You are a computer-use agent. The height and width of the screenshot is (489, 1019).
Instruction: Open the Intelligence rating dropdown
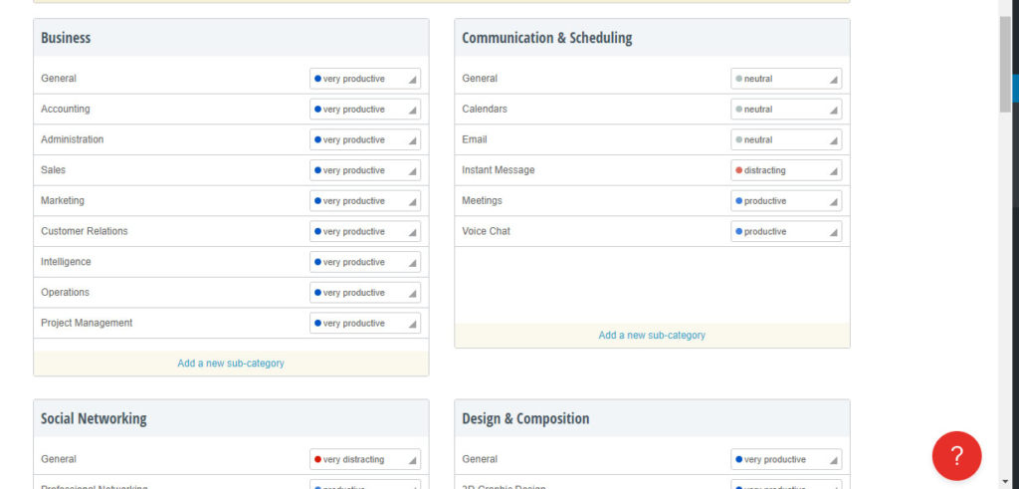(365, 263)
